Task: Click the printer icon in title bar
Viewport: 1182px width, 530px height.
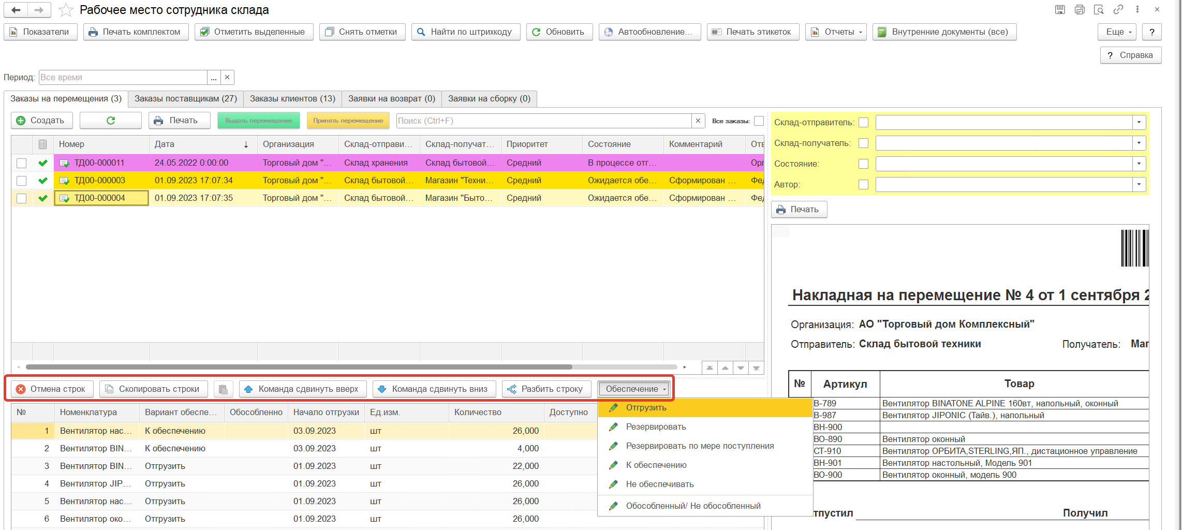Action: pyautogui.click(x=1080, y=9)
